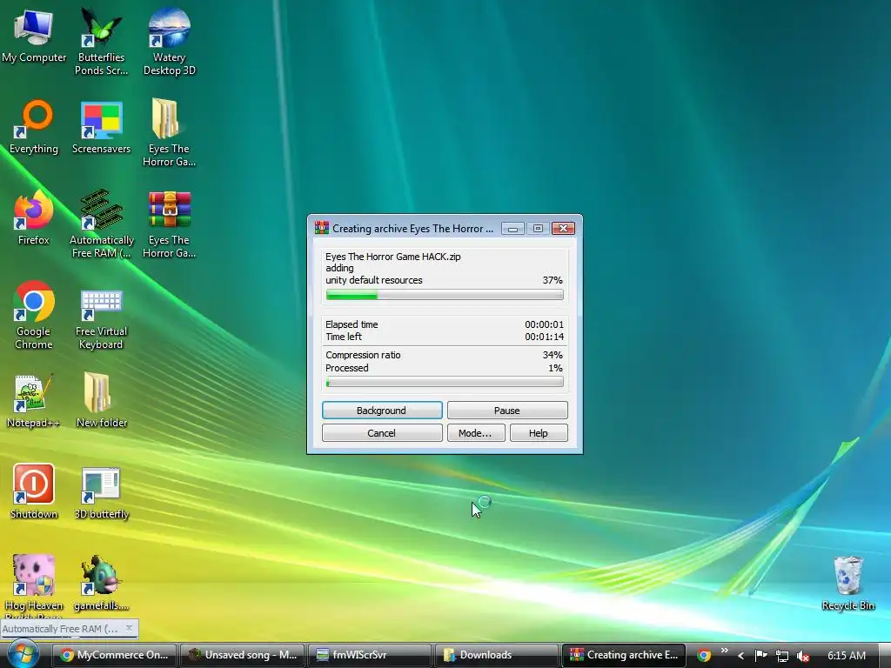Viewport: 891px width, 668px height.
Task: Select the gamefalls fish shortcut
Action: coord(101,584)
